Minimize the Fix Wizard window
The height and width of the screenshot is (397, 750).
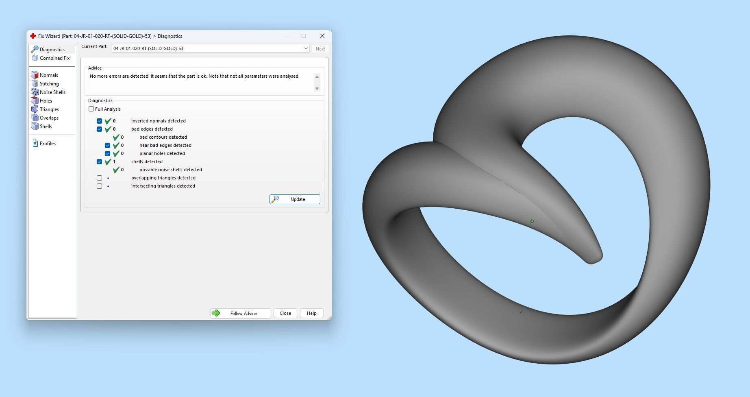[x=285, y=36]
